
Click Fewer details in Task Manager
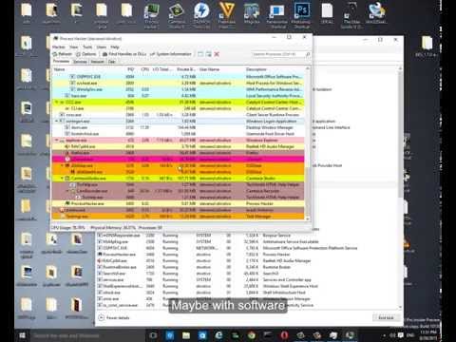pos(114,317)
